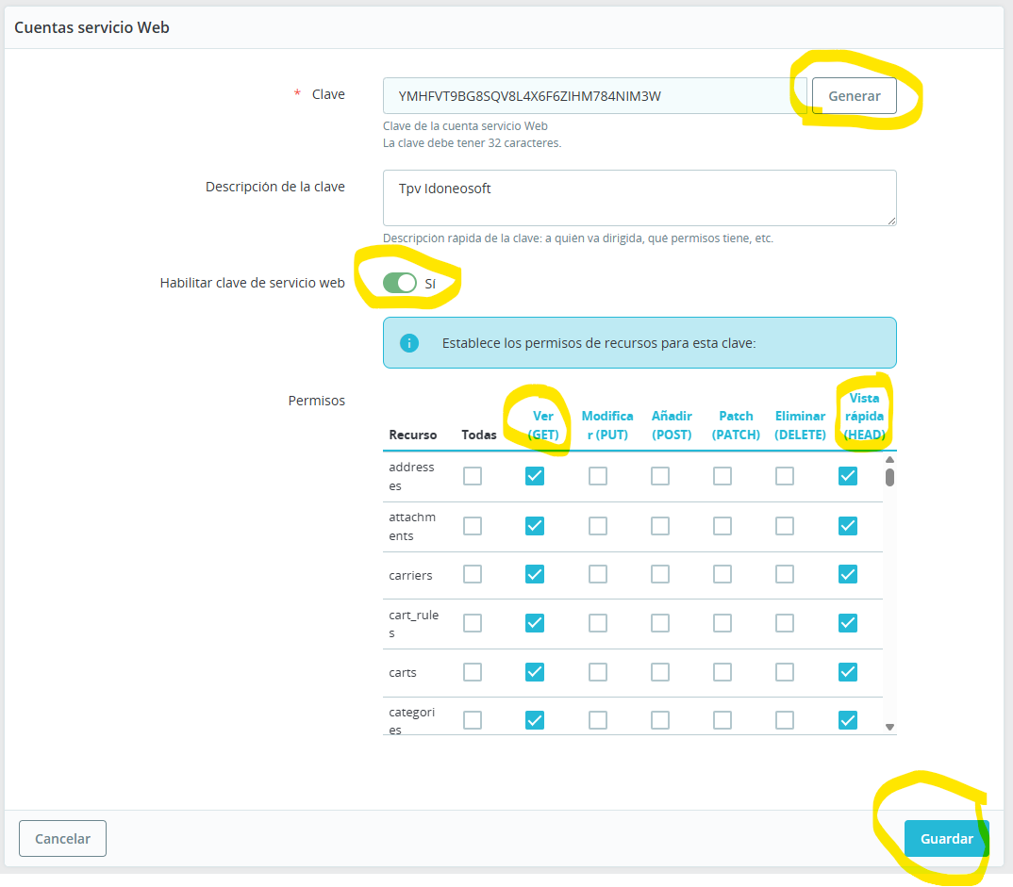The width and height of the screenshot is (1013, 887).
Task: Click the Eliminar (DELETE) column header
Action: point(800,425)
